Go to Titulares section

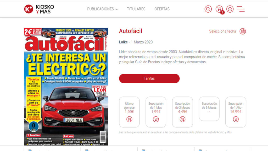(x=136, y=9)
